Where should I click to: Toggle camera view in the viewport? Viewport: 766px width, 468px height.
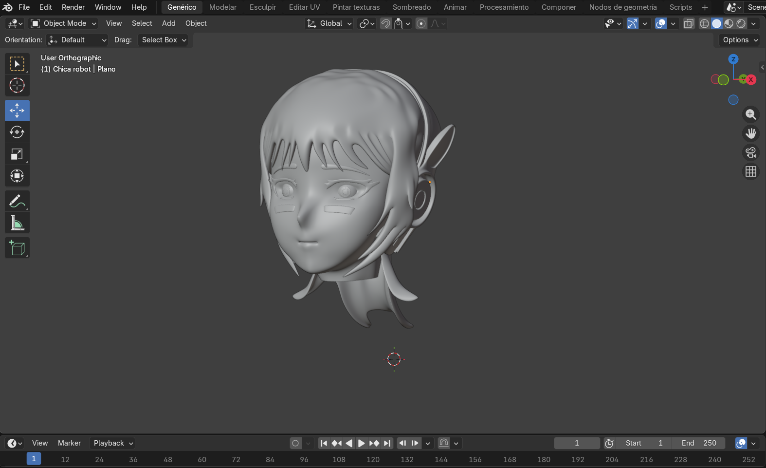click(751, 152)
